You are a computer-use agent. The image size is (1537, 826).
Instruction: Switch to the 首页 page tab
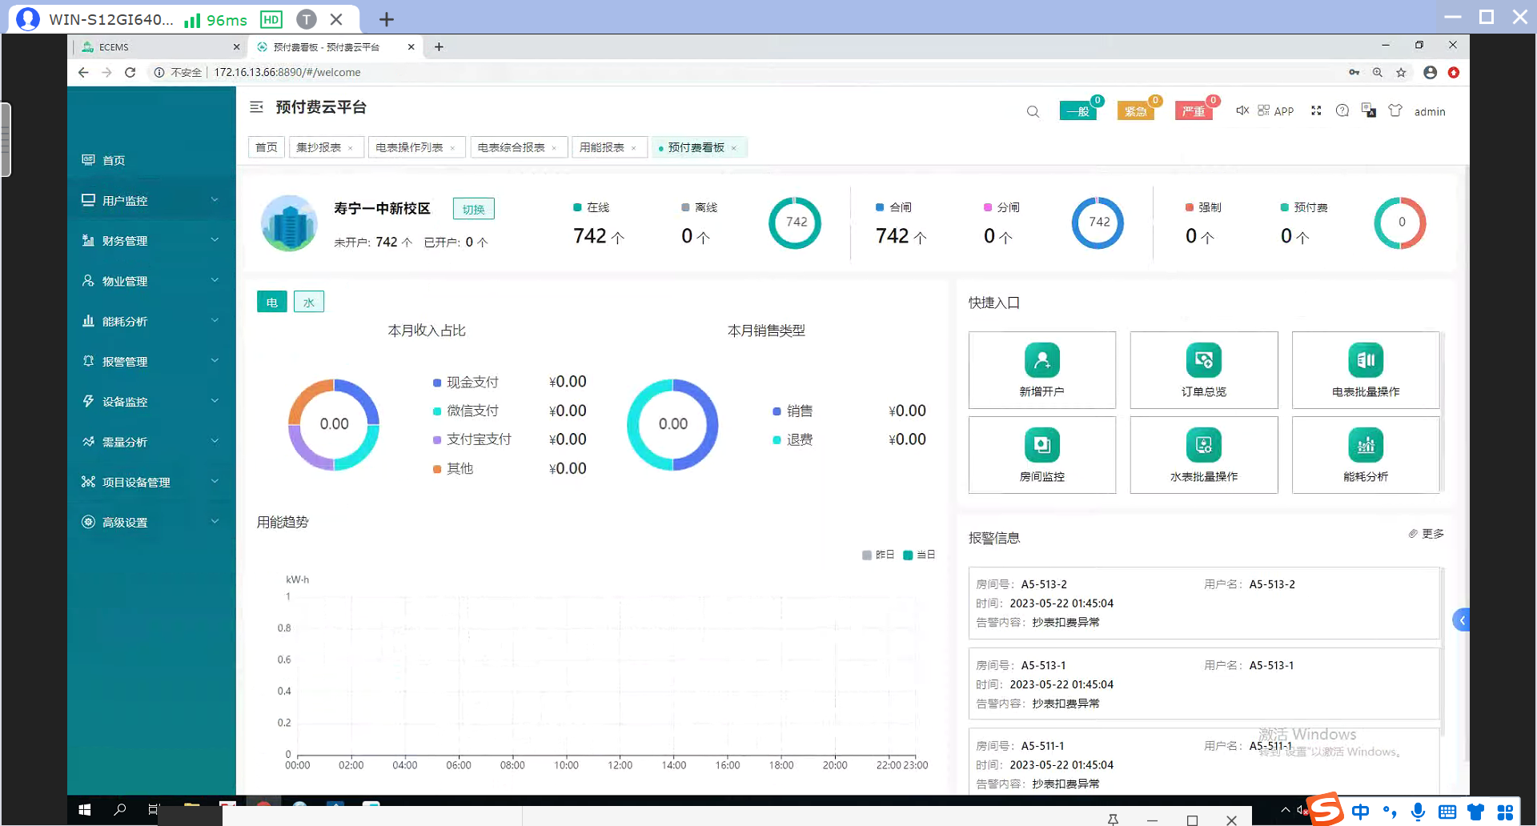pyautogui.click(x=266, y=147)
